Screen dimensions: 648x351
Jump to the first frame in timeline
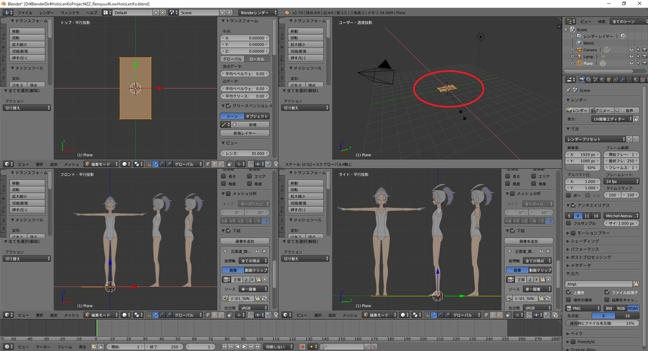coord(225,347)
